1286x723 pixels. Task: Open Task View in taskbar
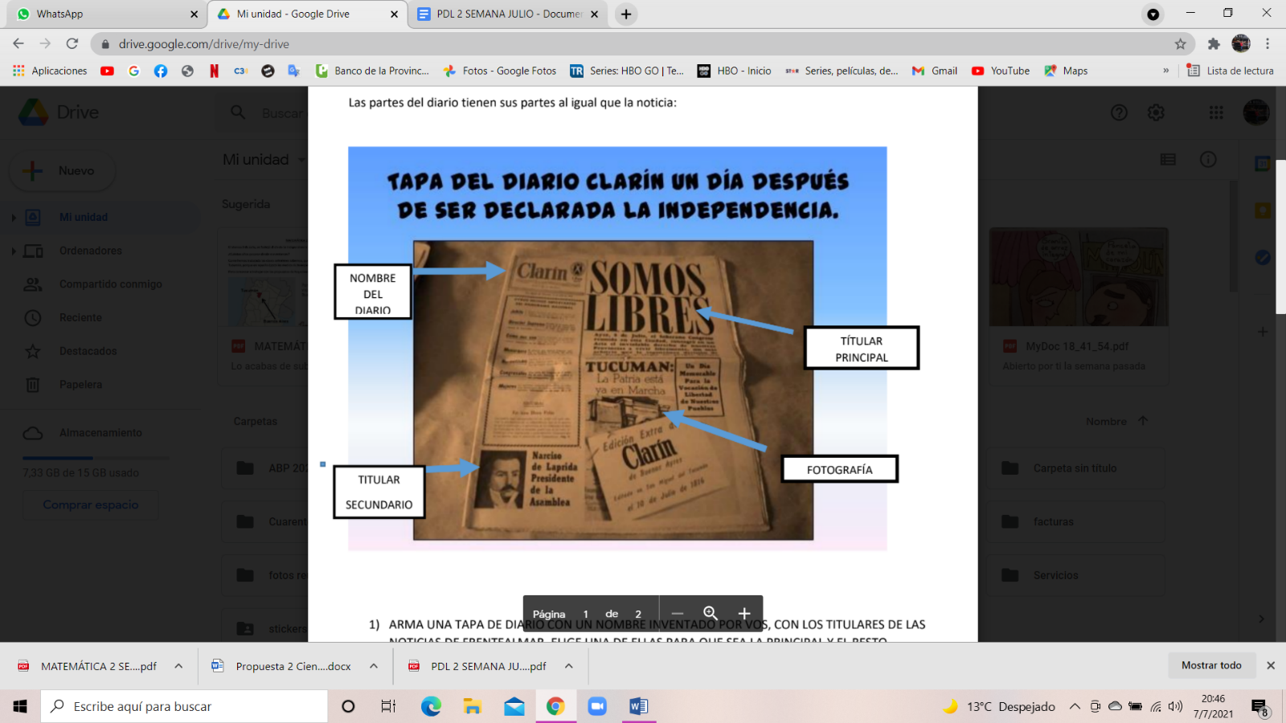[389, 706]
